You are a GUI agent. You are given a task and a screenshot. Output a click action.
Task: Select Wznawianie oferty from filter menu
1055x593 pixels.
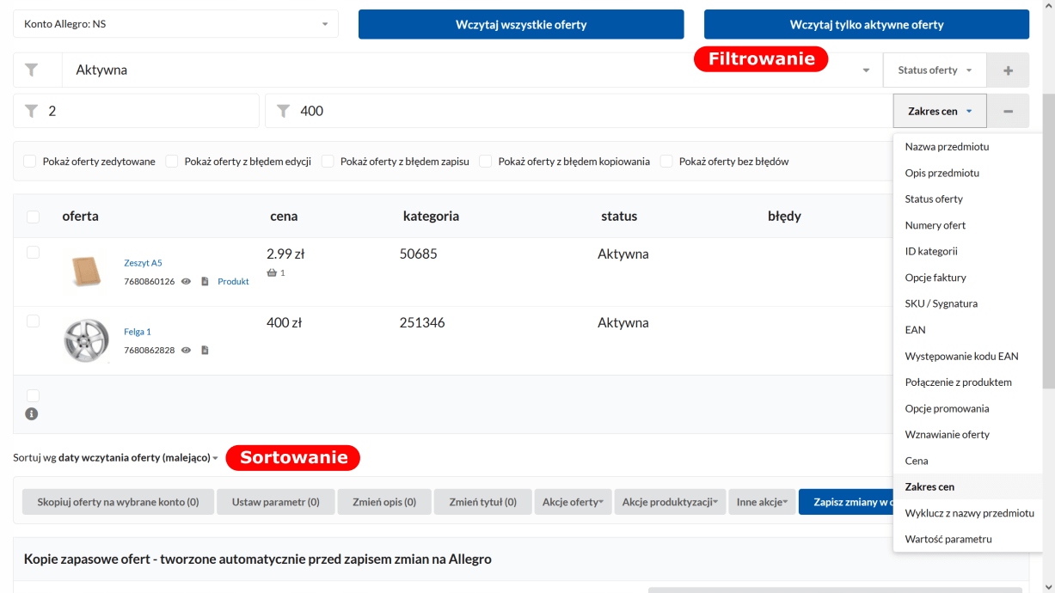coord(967,435)
